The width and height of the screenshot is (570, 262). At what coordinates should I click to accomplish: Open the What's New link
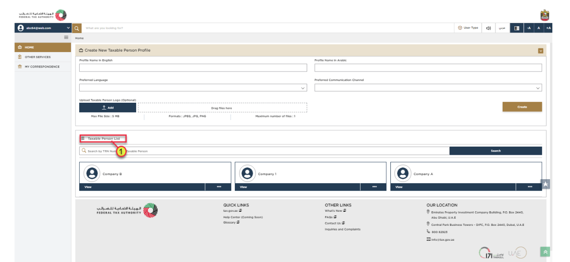point(336,211)
